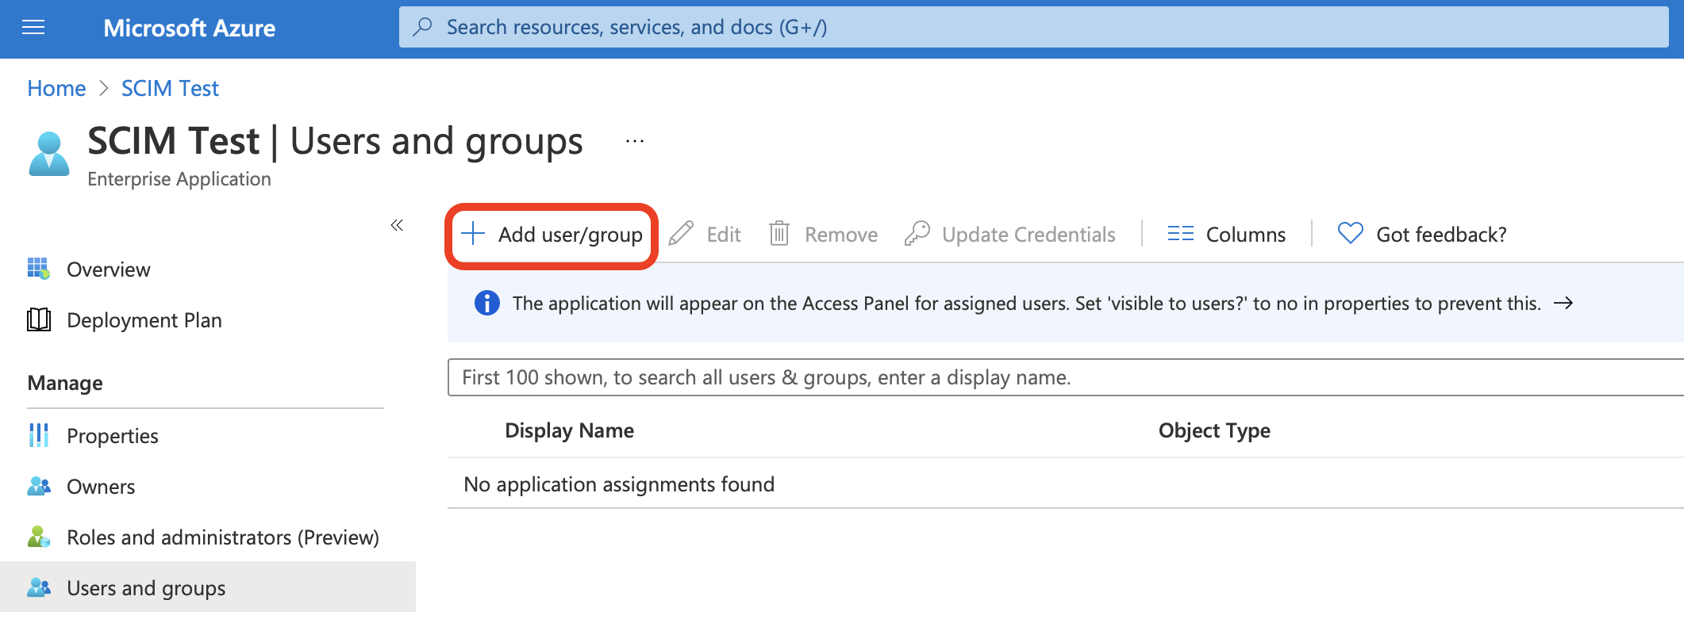Click the plus icon for Add user/group
1684x623 pixels.
(473, 234)
